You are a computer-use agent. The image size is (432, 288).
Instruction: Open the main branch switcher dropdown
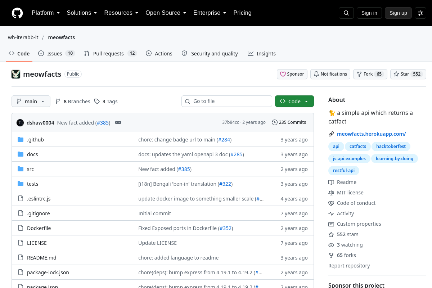point(31,101)
